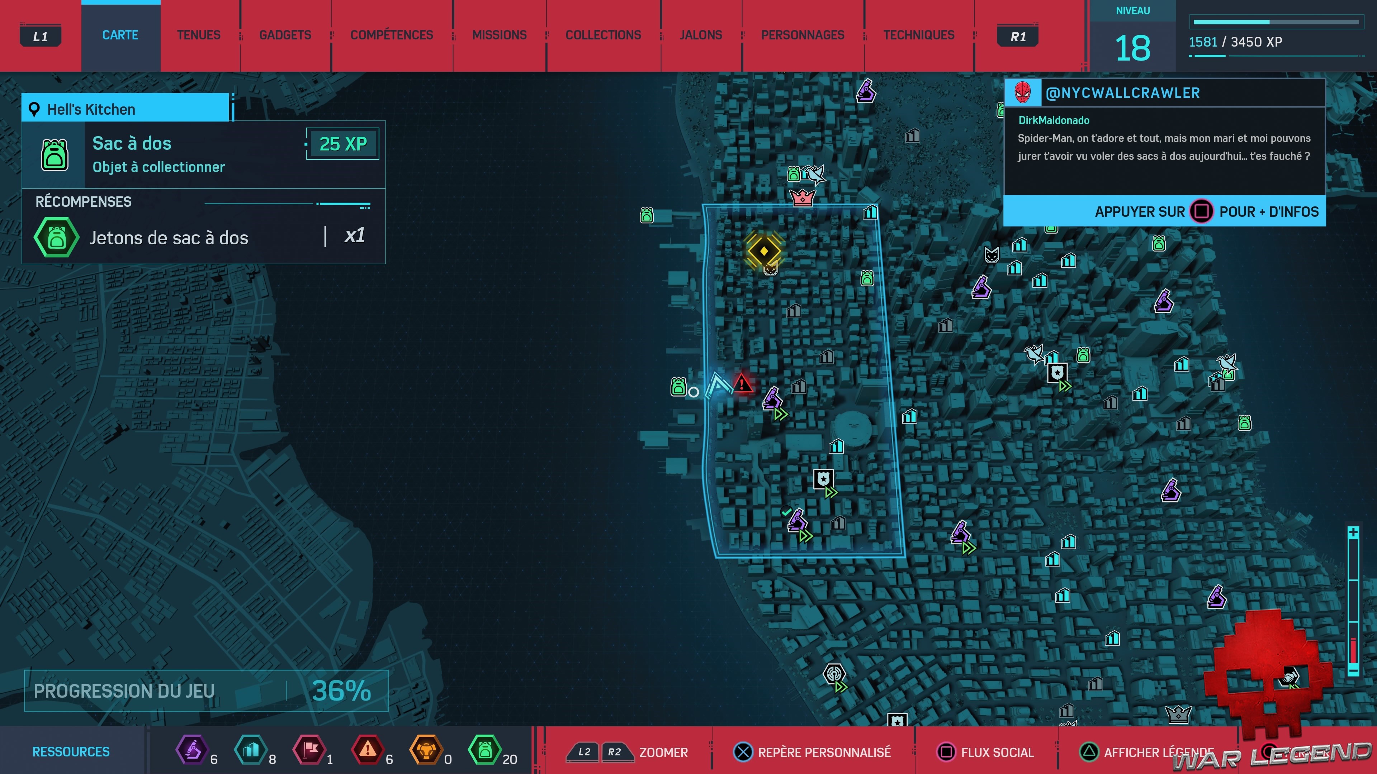The height and width of the screenshot is (774, 1377).
Task: Select the red warning crime marker
Action: 742,383
